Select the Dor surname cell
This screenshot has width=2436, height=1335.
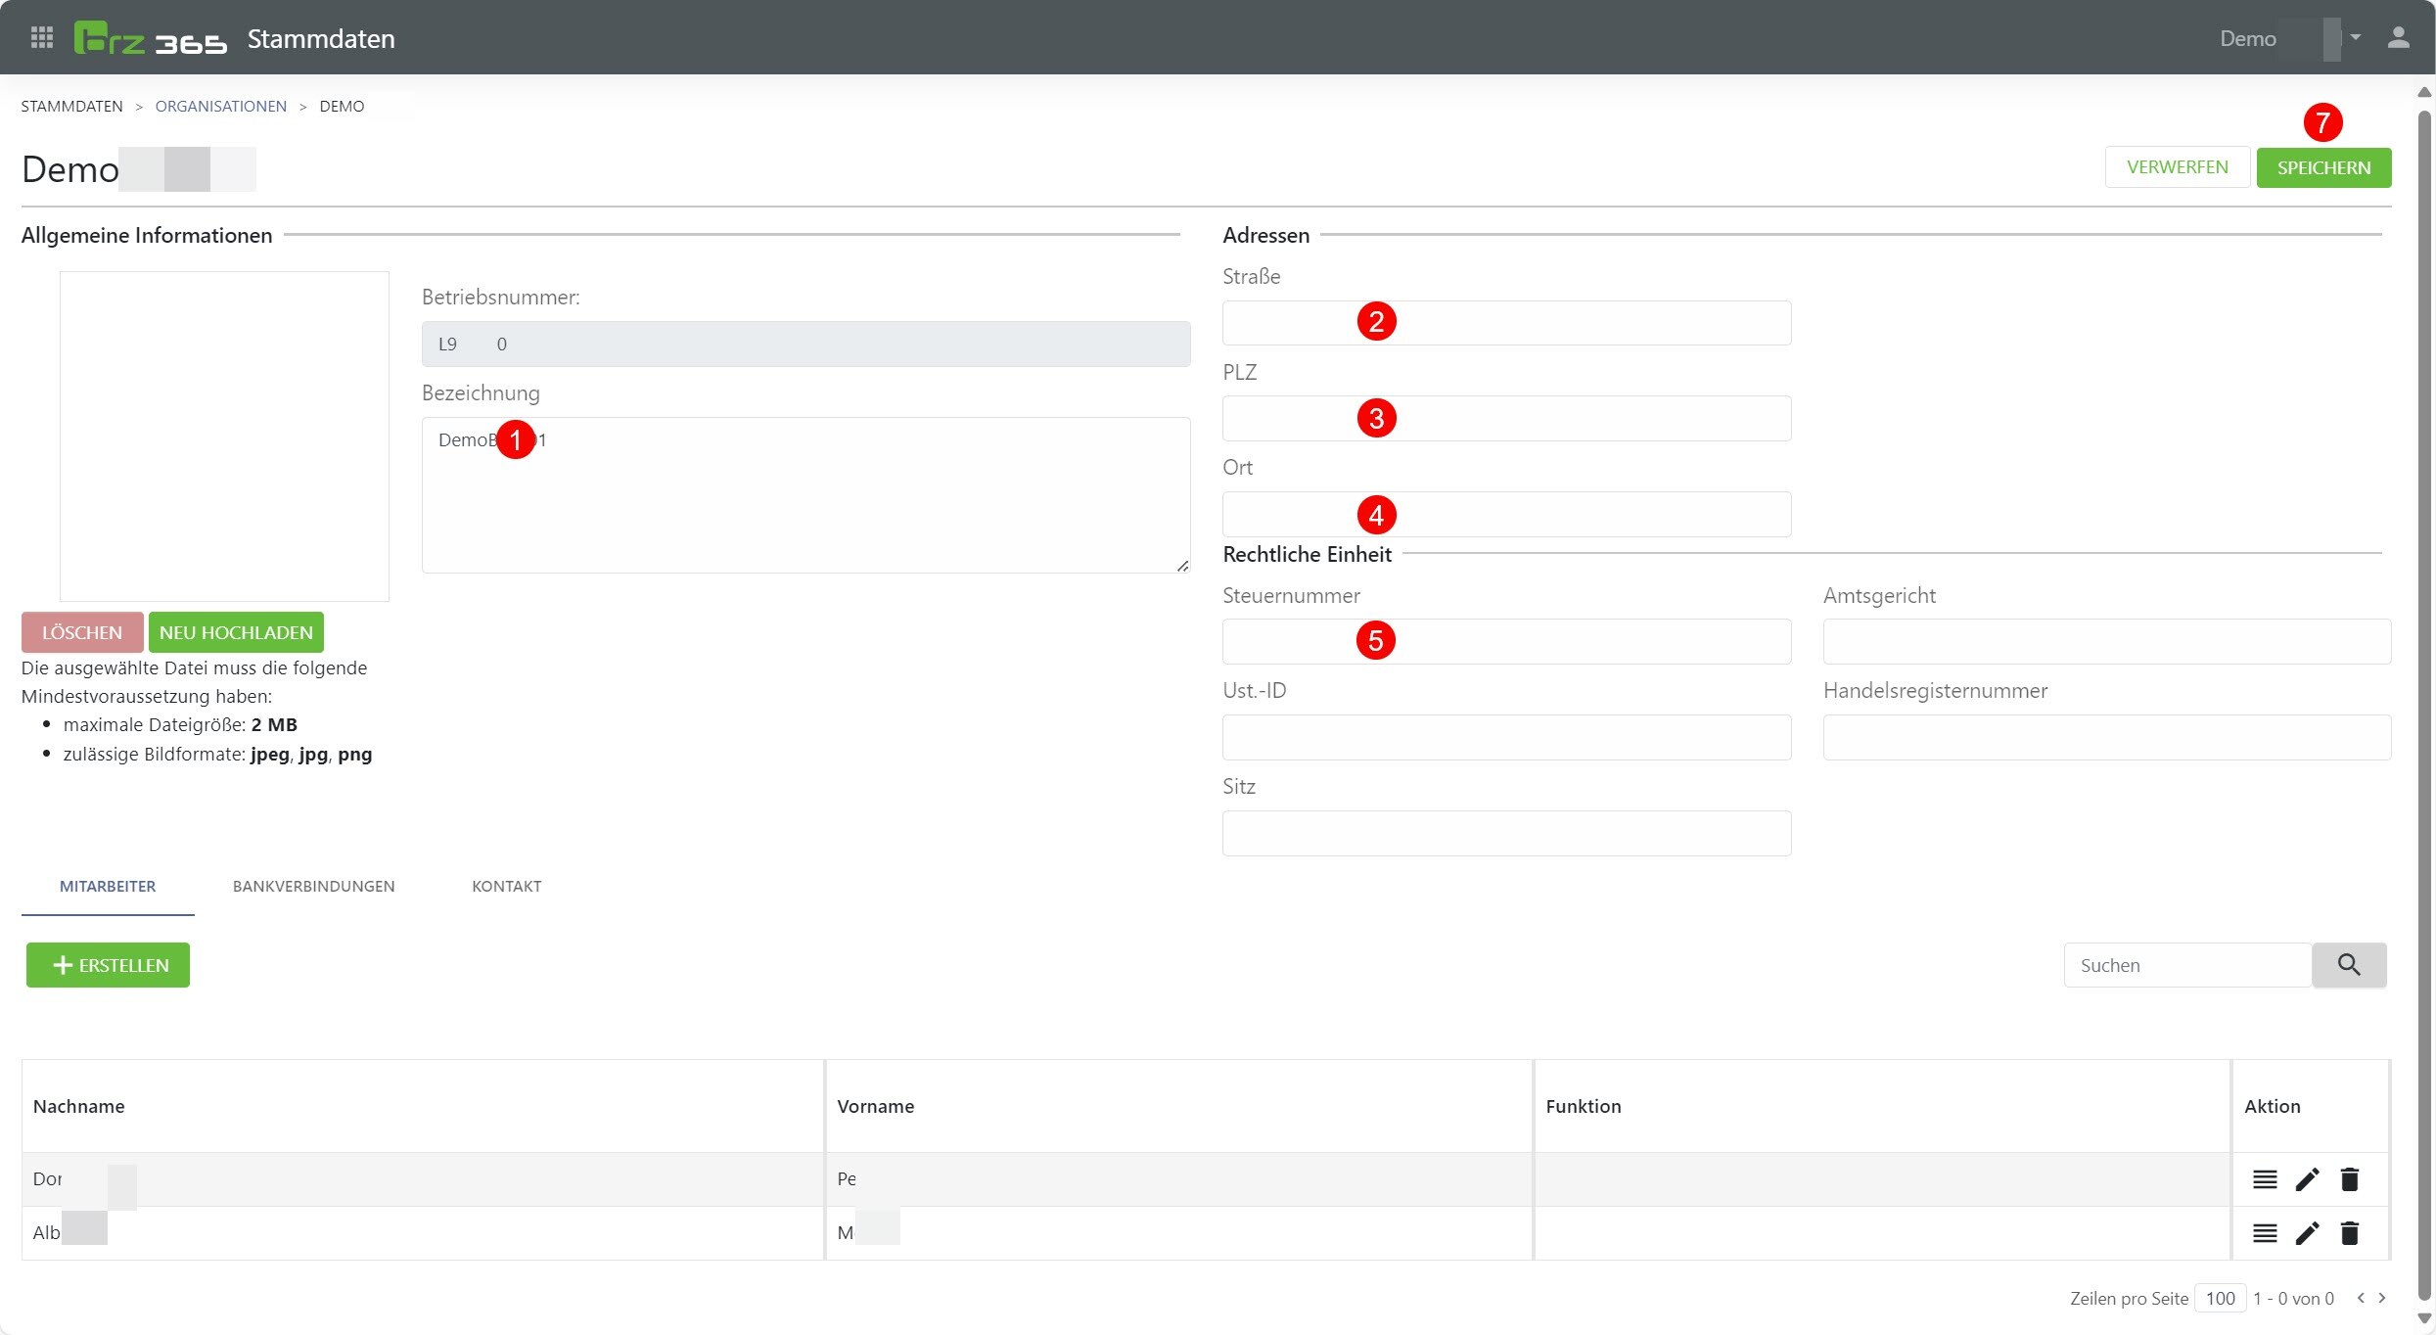tap(423, 1179)
